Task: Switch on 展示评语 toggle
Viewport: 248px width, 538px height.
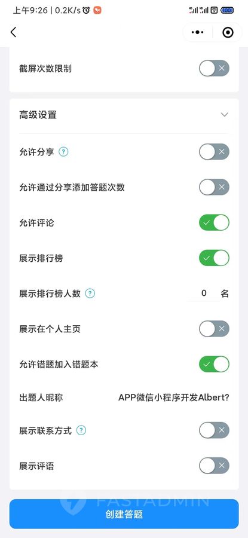Action: (214, 466)
